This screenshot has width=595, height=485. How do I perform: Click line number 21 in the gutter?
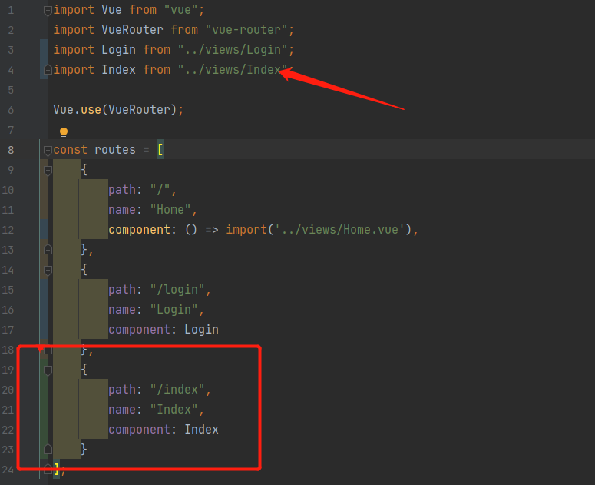click(8, 410)
